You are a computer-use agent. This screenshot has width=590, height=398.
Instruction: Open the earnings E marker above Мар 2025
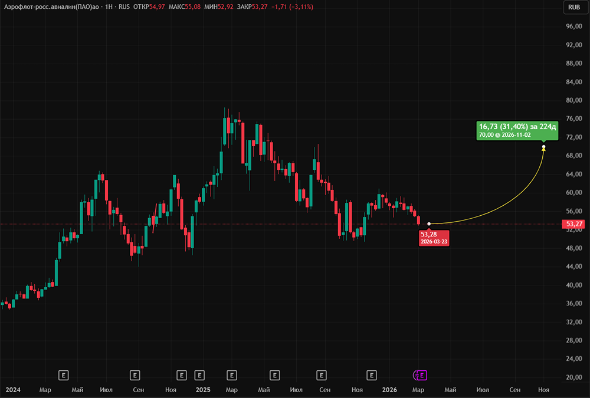point(232,375)
